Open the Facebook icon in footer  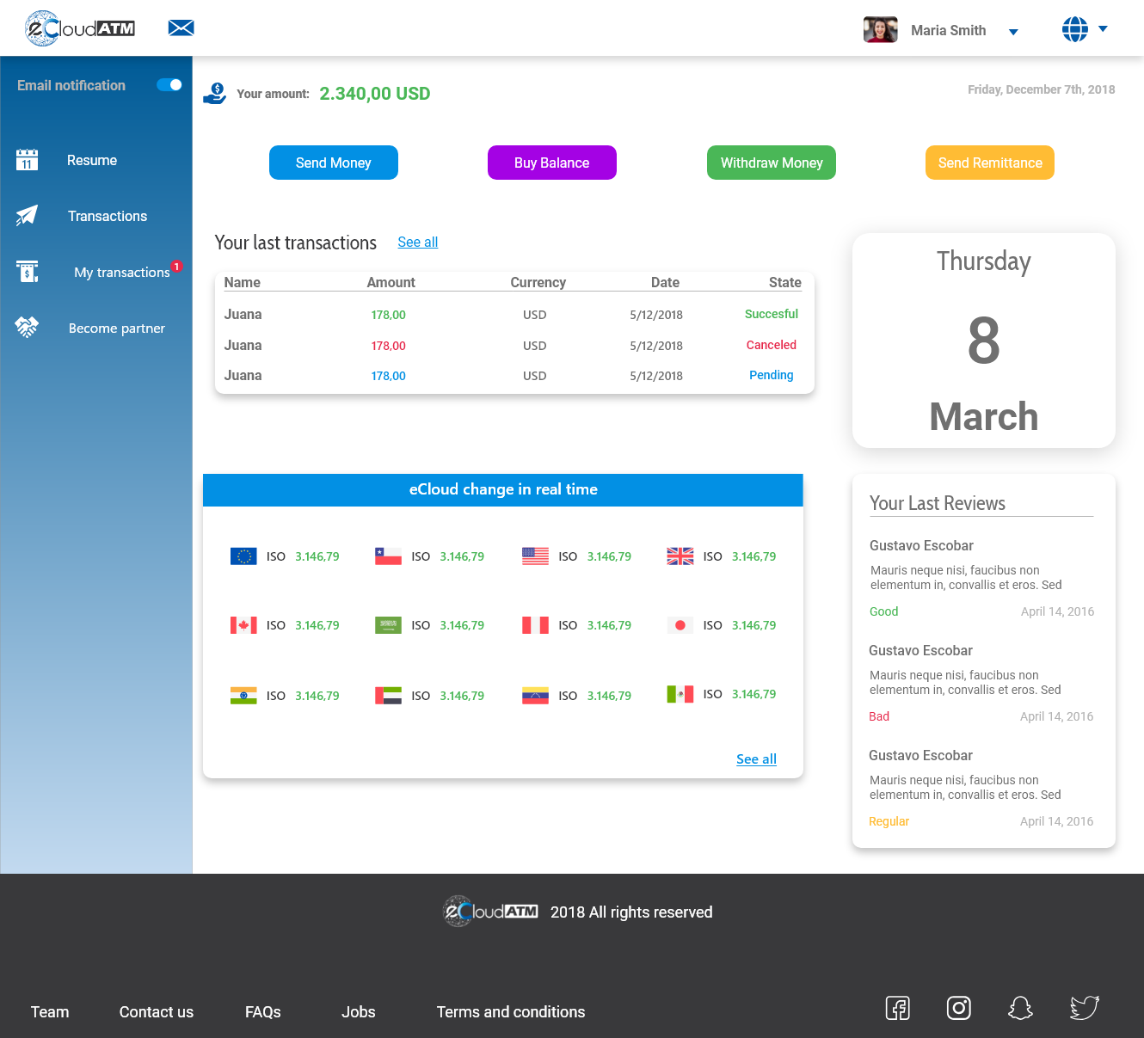[x=898, y=1008]
